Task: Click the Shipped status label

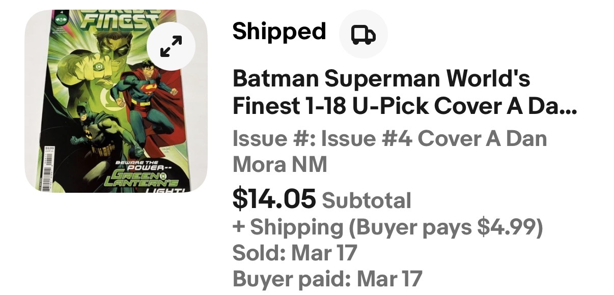Action: point(279,32)
